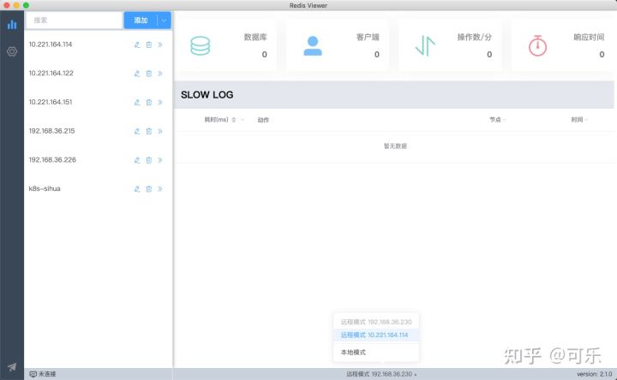Open the statistics chart sidebar icon
Screen dimensions: 617x380
pos(12,25)
